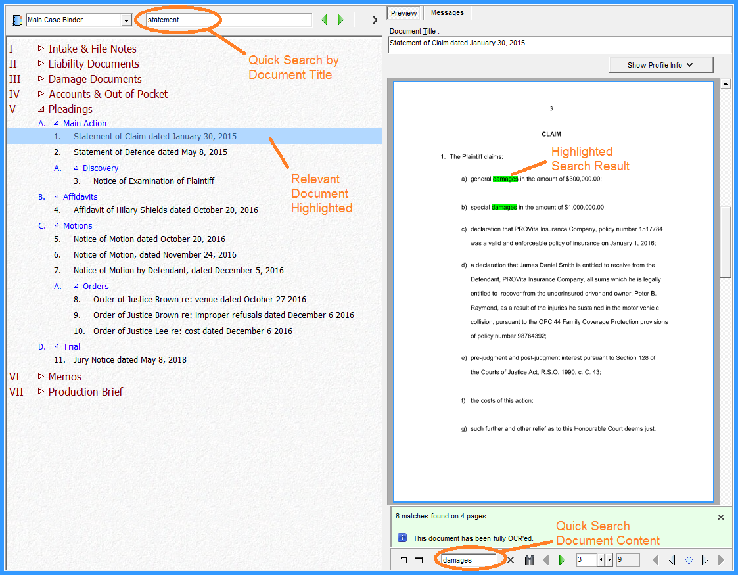This screenshot has width=738, height=575.
Task: Expand the Liability Documents section
Action: [x=41, y=64]
